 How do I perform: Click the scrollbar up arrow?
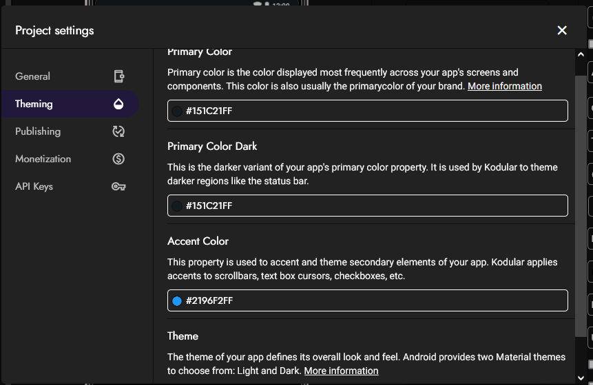(x=581, y=54)
